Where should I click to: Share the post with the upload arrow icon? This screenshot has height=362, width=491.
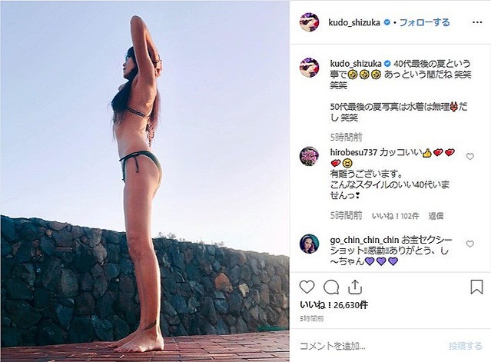tap(355, 287)
